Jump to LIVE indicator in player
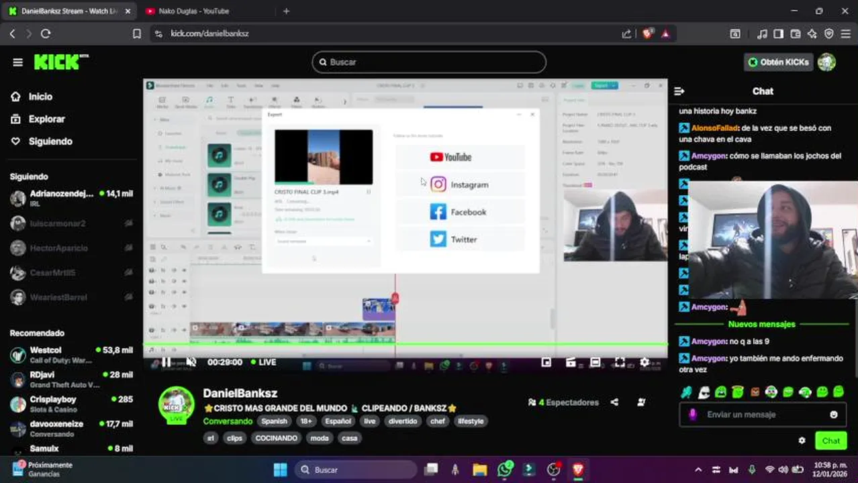The image size is (858, 483). click(x=263, y=362)
